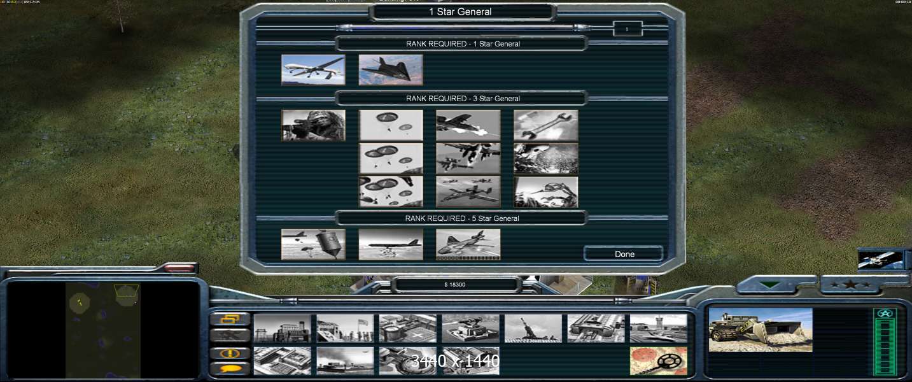912x382 pixels.
Task: Choose the Fuel Air Bomb power
Action: click(313, 244)
